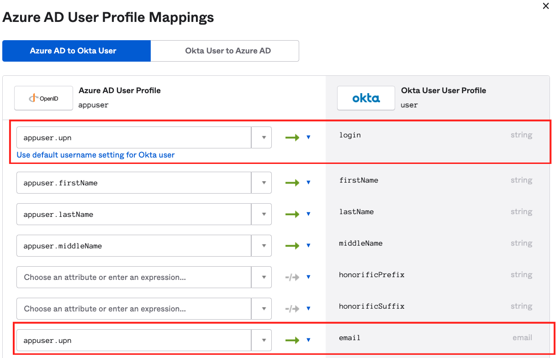The image size is (560, 358).
Task: Click green mapping arrow for firstName
Action: [292, 183]
